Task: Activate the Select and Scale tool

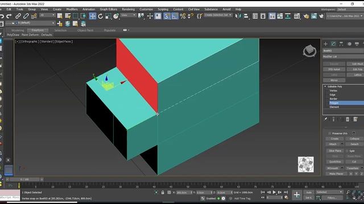Action: [108, 16]
